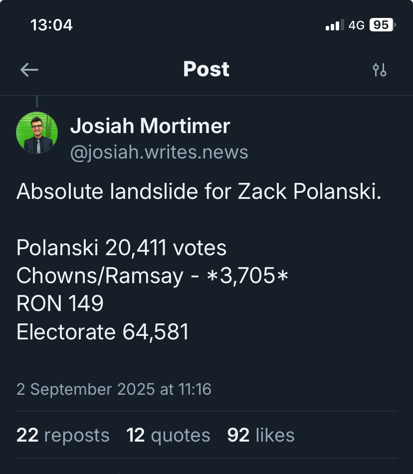The width and height of the screenshot is (413, 474).
Task: Open Josiah Mortimer's profile avatar
Action: [37, 133]
